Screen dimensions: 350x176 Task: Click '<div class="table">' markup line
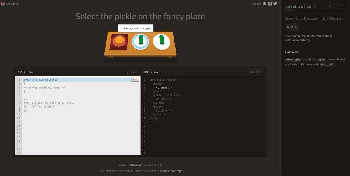(163, 80)
